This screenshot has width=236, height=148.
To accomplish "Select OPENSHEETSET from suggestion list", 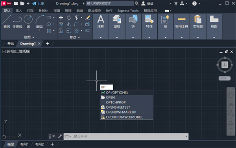I will 127,107.
